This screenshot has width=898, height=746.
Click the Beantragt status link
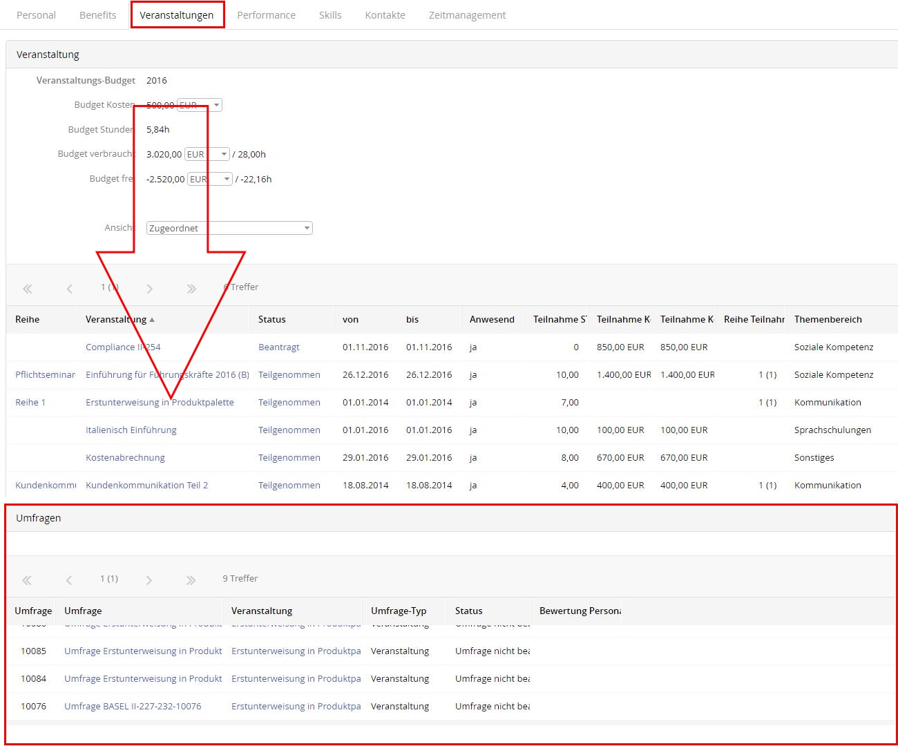point(279,347)
